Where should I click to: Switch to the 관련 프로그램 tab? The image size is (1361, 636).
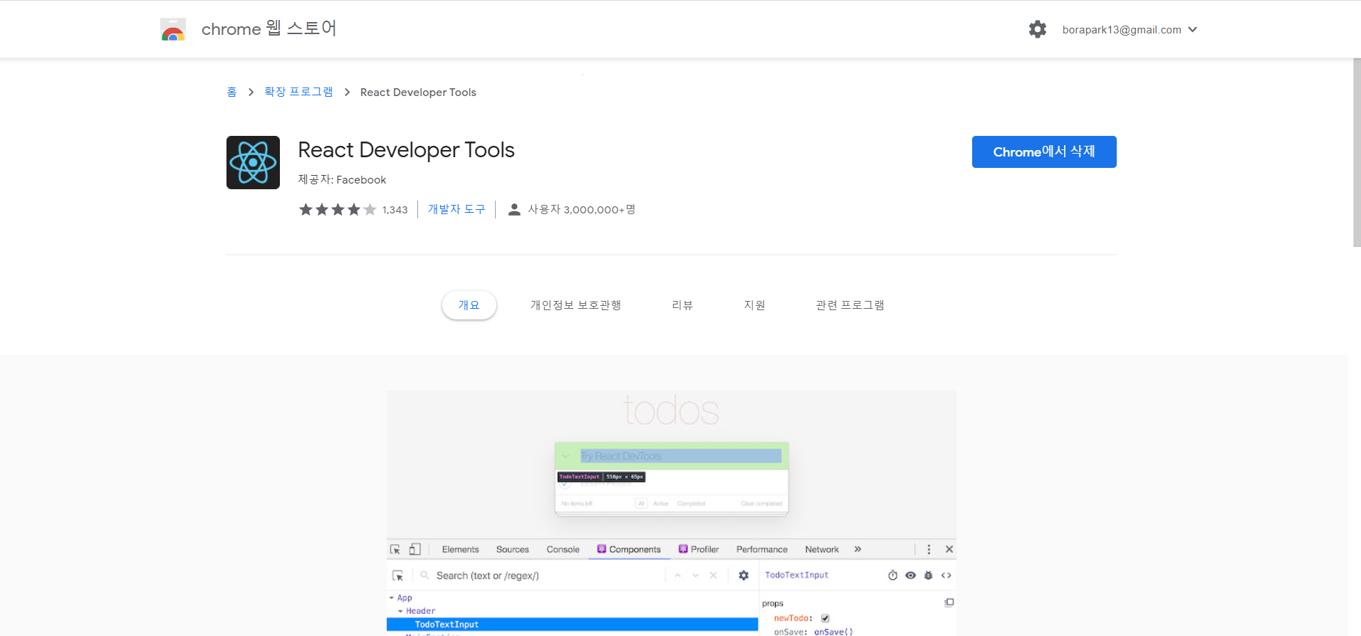click(x=850, y=305)
